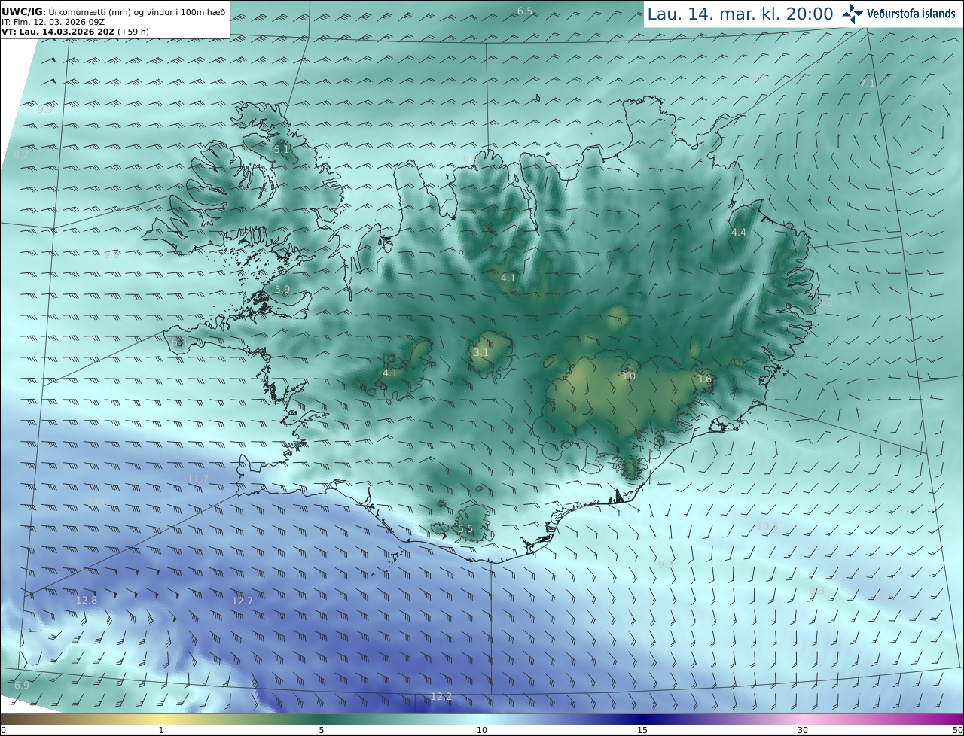The height and width of the screenshot is (736, 964).
Task: Click the 'IT: Fim. 12. 03. 2026 09Z' line
Action: (53, 22)
